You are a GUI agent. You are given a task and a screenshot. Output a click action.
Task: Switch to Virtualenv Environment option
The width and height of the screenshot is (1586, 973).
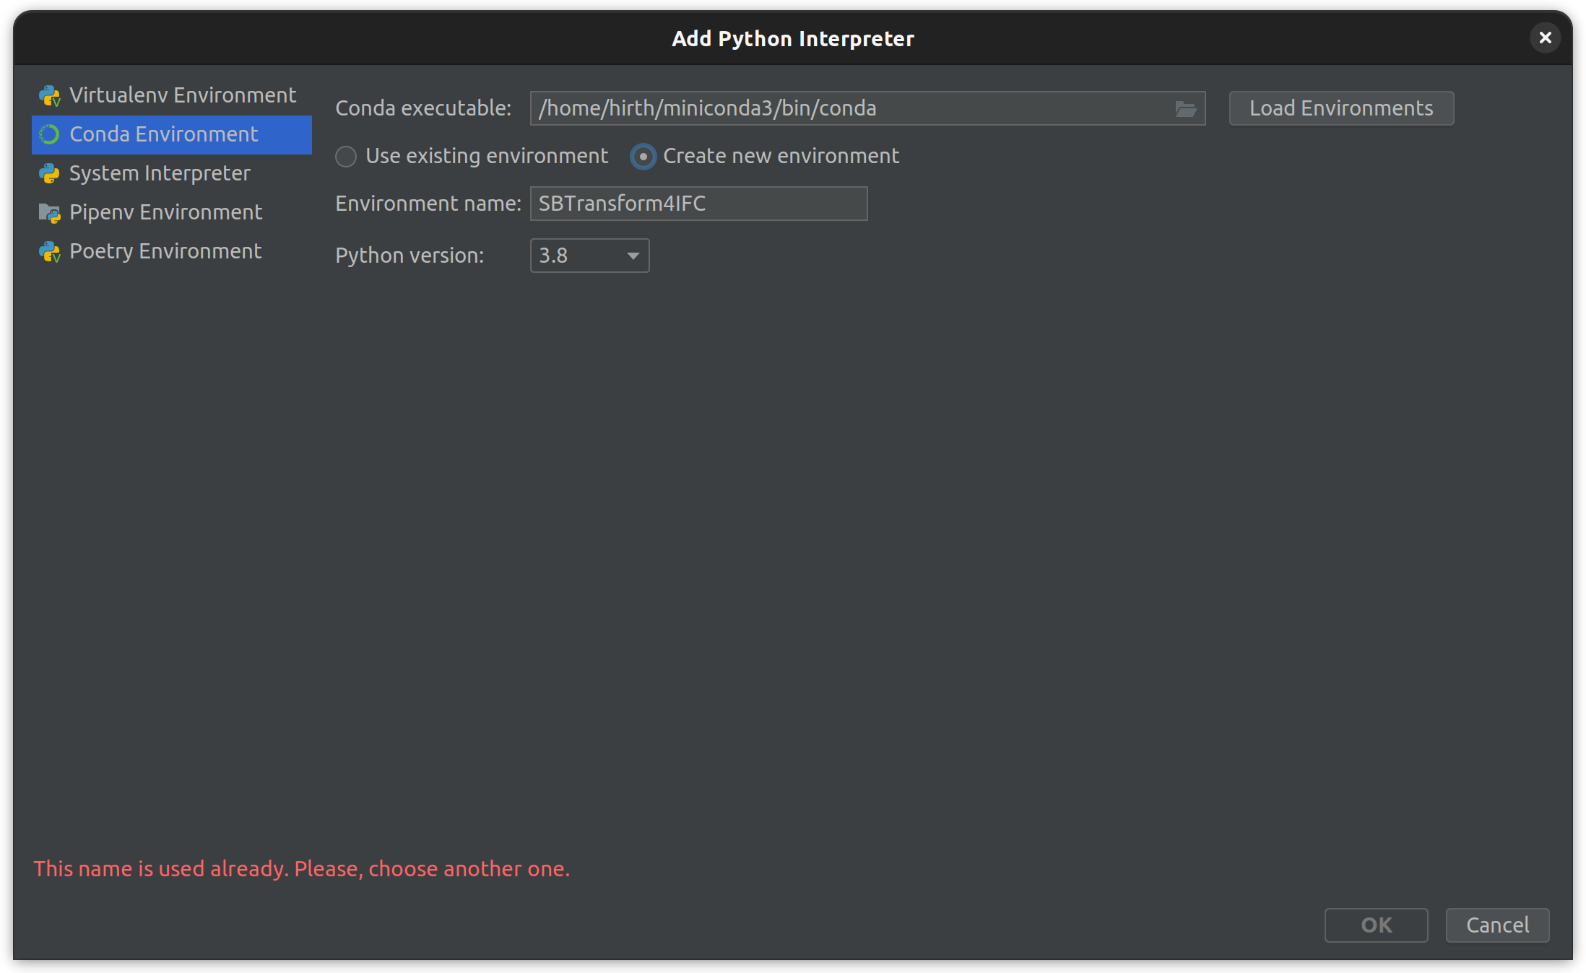(x=182, y=96)
